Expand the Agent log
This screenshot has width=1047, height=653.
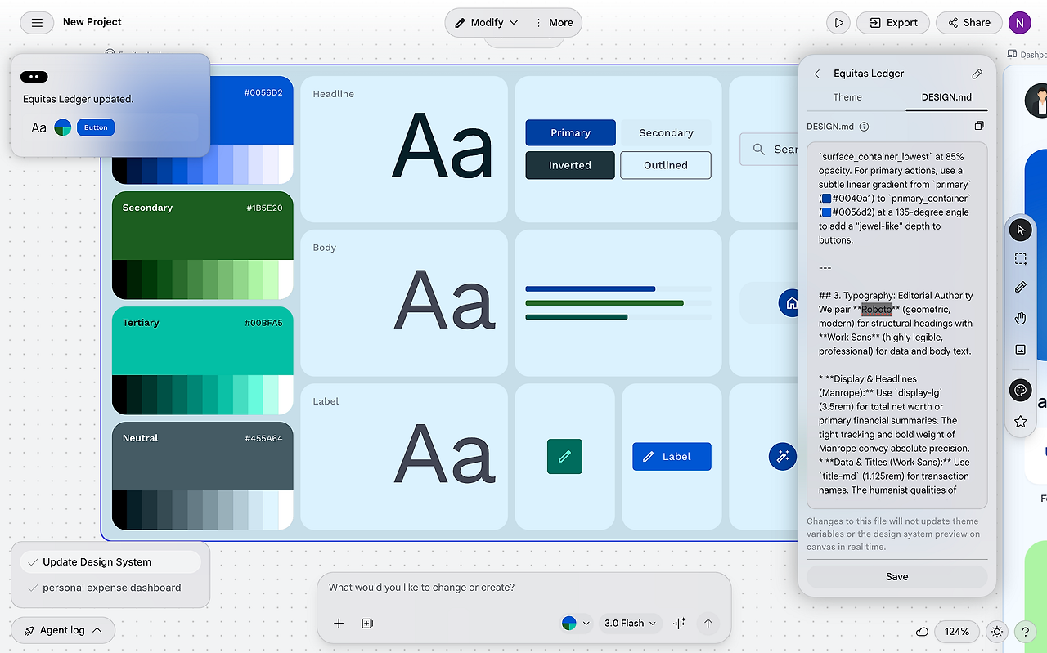coord(63,630)
